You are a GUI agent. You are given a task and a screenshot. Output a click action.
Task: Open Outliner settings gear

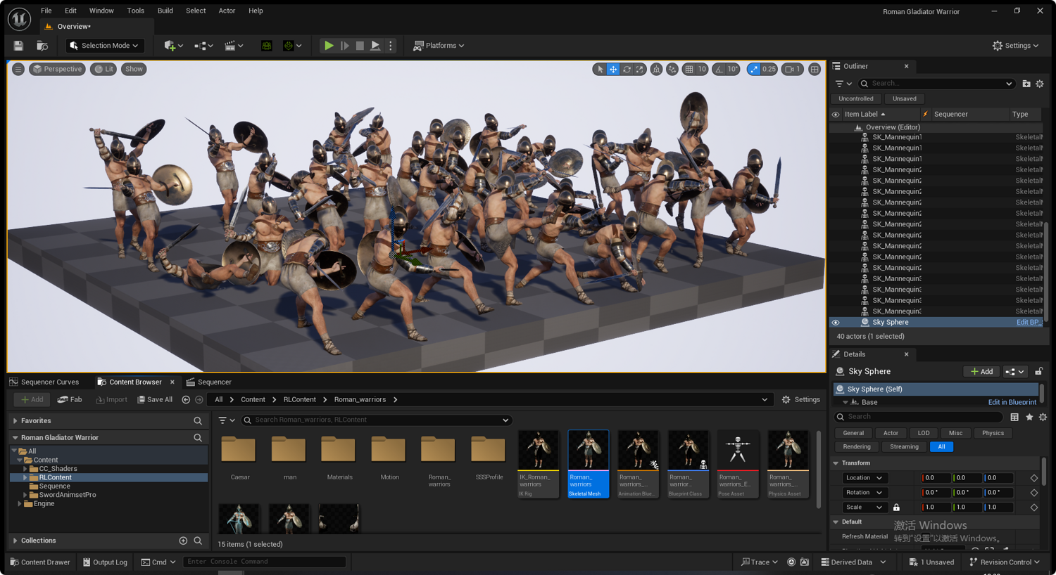(x=1040, y=84)
